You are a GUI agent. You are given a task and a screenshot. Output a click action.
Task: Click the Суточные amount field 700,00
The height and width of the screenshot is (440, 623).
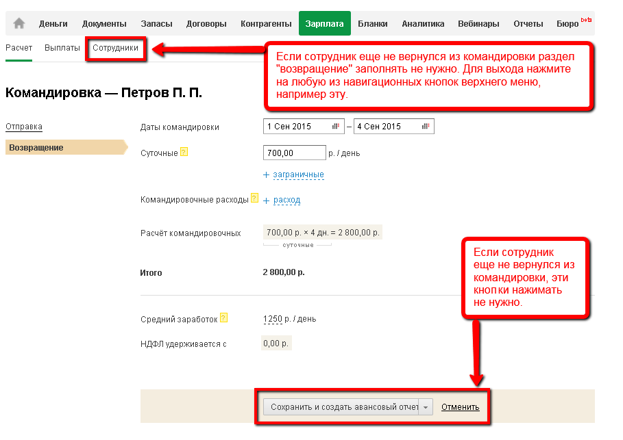tap(295, 153)
